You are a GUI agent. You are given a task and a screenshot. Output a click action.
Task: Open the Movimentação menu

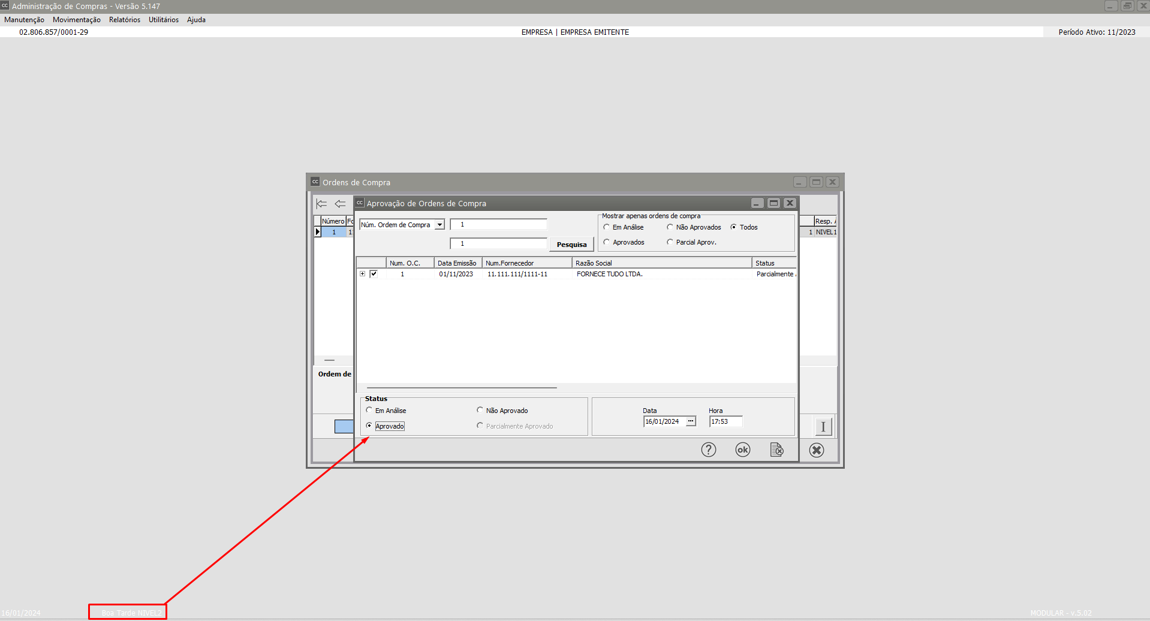point(76,20)
